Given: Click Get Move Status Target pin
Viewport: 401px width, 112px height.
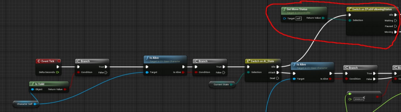Looking at the screenshot, I should tap(284, 18).
